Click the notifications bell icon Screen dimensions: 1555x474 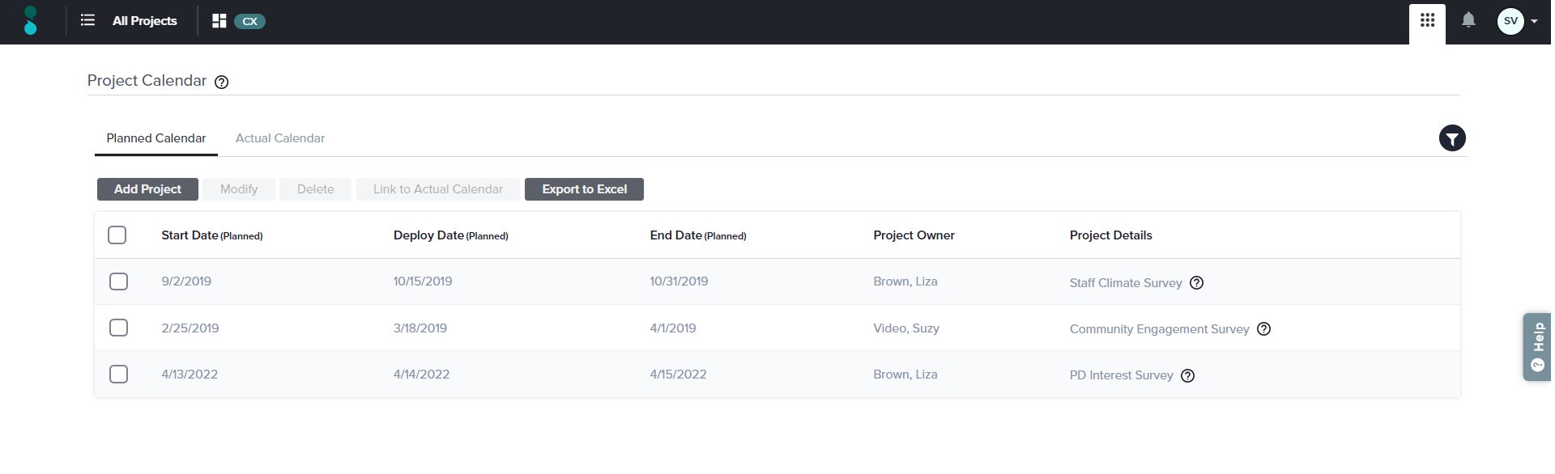(1468, 20)
